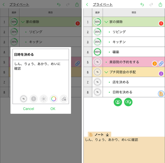Collapse the ノート panel with down arrow

(x=107, y=135)
